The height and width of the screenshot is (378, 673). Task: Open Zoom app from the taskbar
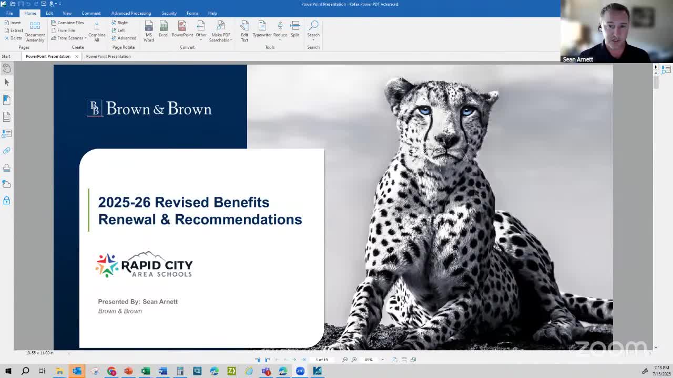click(300, 371)
